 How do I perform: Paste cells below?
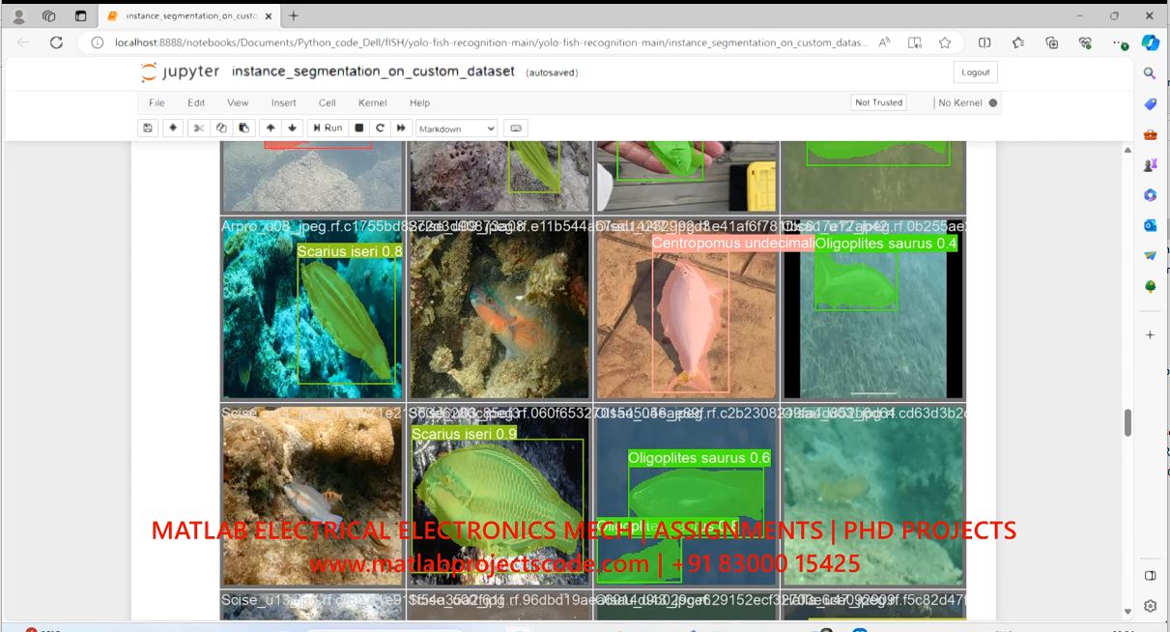(x=243, y=128)
